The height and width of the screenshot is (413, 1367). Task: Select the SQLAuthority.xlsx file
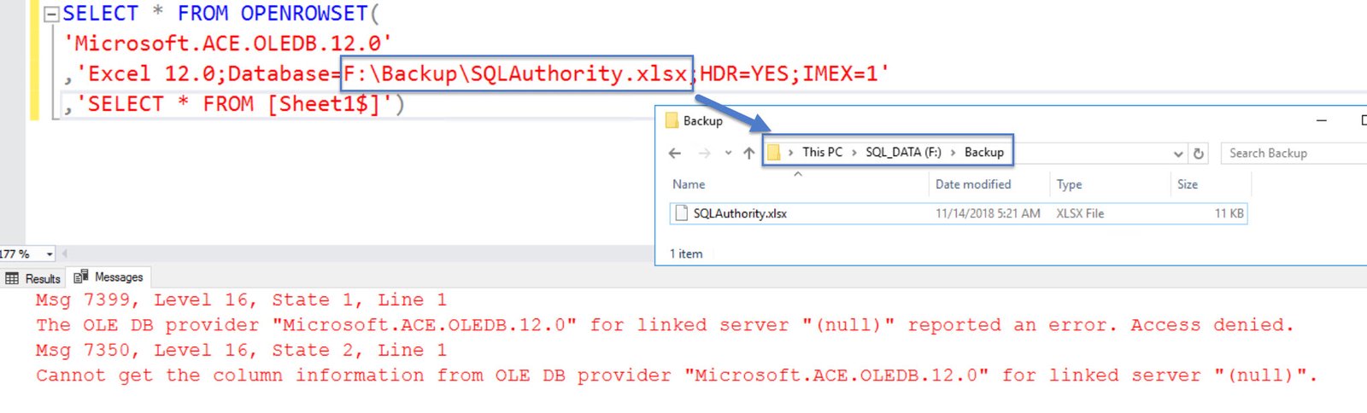click(x=959, y=213)
